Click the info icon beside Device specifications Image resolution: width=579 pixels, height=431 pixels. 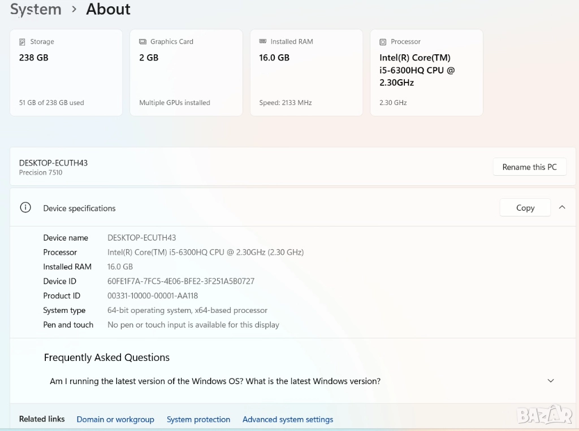coord(25,208)
